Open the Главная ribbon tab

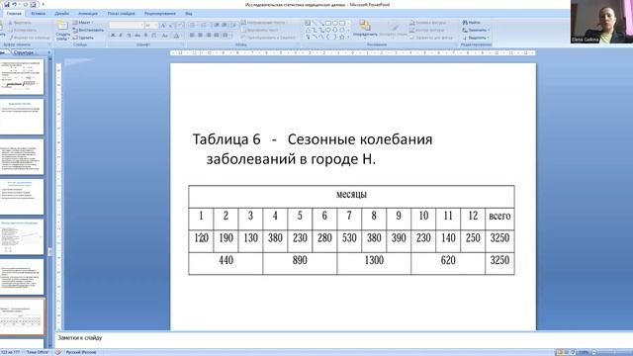click(14, 13)
